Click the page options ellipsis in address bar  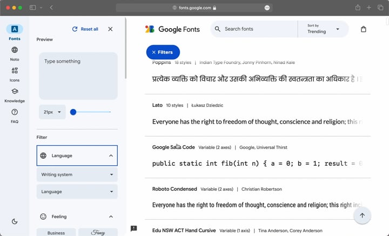click(267, 8)
